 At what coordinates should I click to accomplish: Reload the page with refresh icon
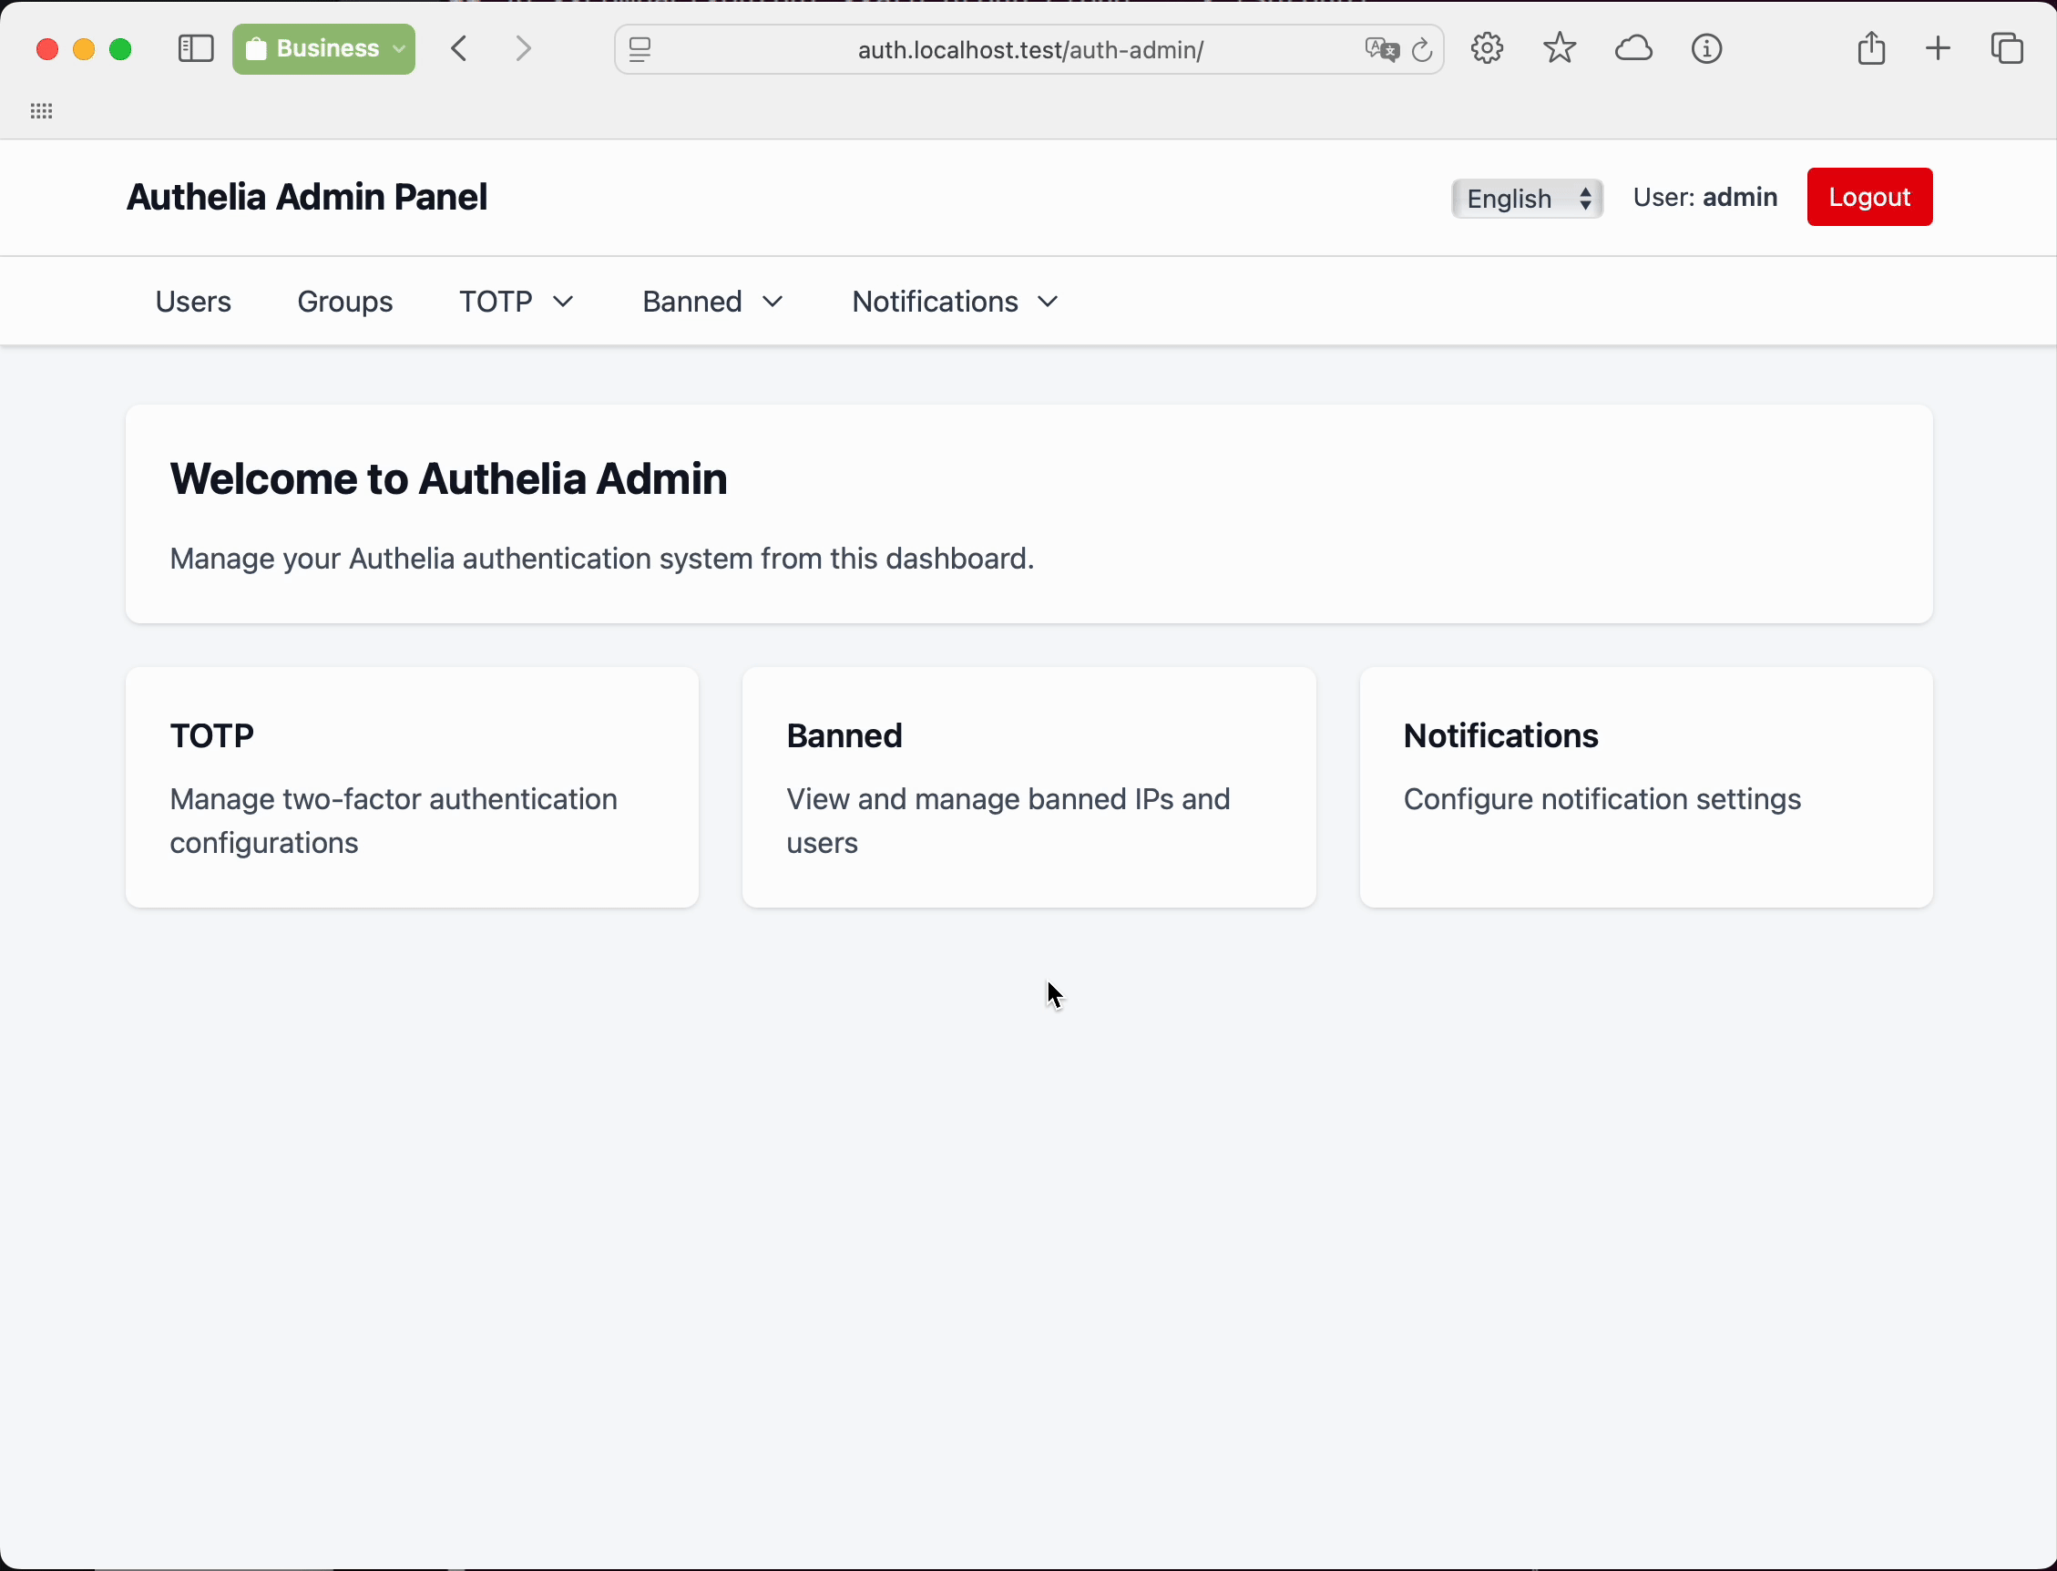point(1421,49)
